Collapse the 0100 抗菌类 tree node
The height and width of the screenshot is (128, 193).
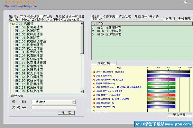click(11, 24)
